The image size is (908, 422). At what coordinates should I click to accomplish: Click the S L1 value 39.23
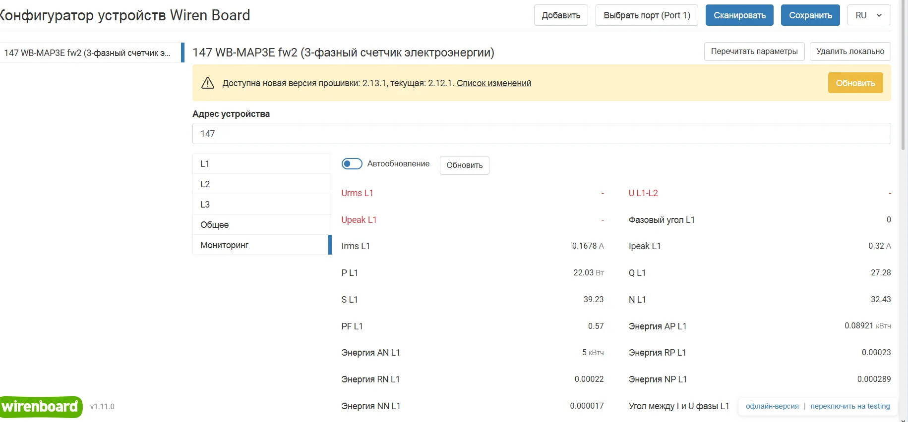pos(594,300)
